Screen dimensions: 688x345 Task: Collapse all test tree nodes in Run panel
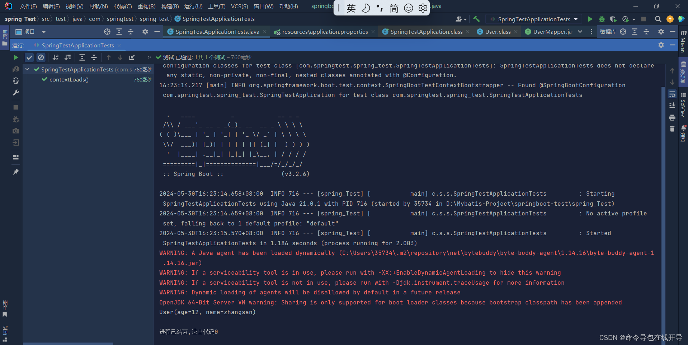click(x=94, y=57)
